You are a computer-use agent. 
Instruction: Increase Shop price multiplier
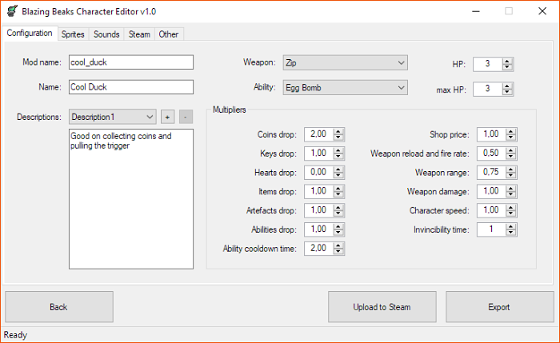pos(511,132)
